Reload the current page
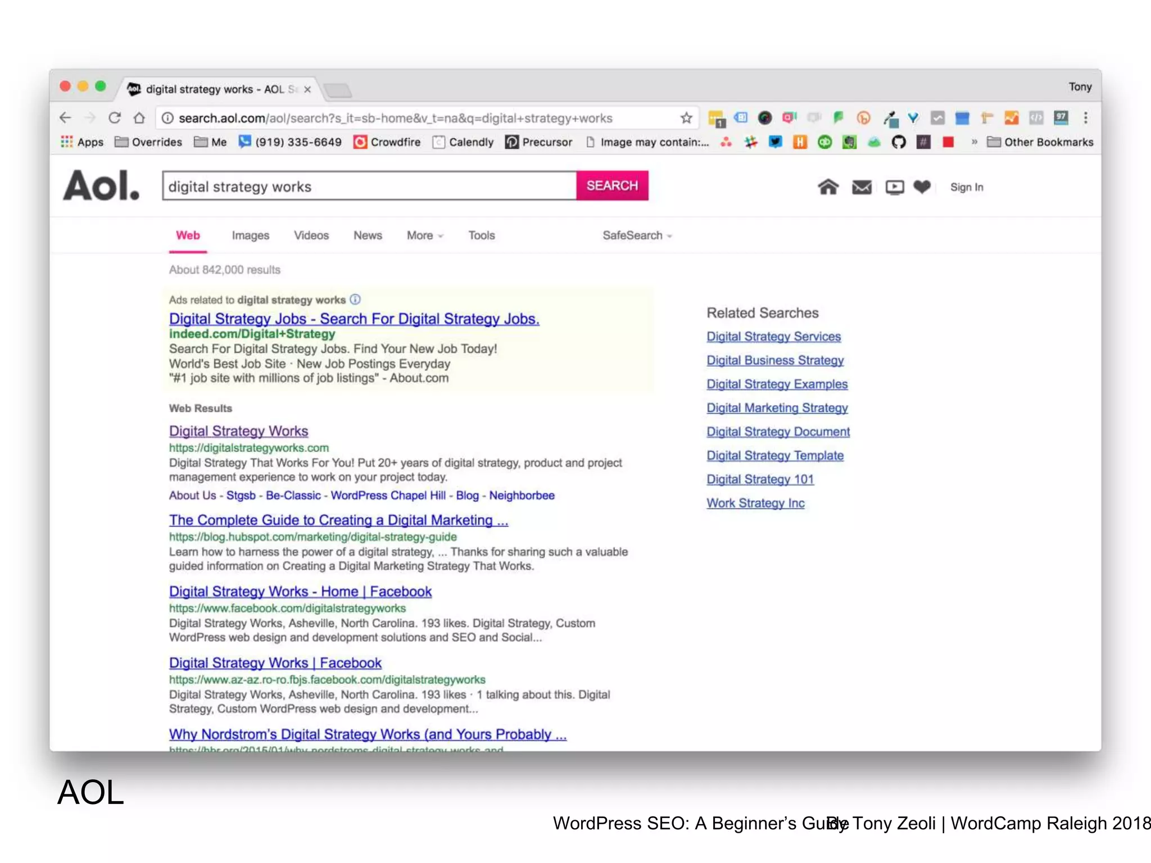Viewport: 1151px width, 863px height. pyautogui.click(x=115, y=118)
